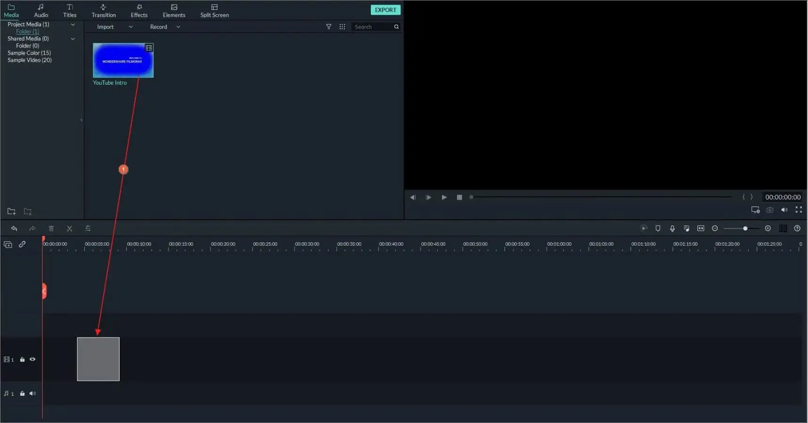Click the add marker shield icon
This screenshot has height=423, width=808.
pyautogui.click(x=658, y=228)
